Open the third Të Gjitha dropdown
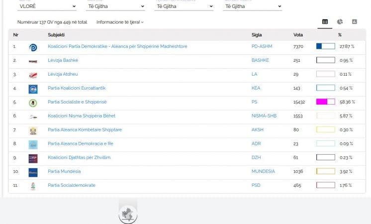The image size is (371, 224). coord(184,6)
